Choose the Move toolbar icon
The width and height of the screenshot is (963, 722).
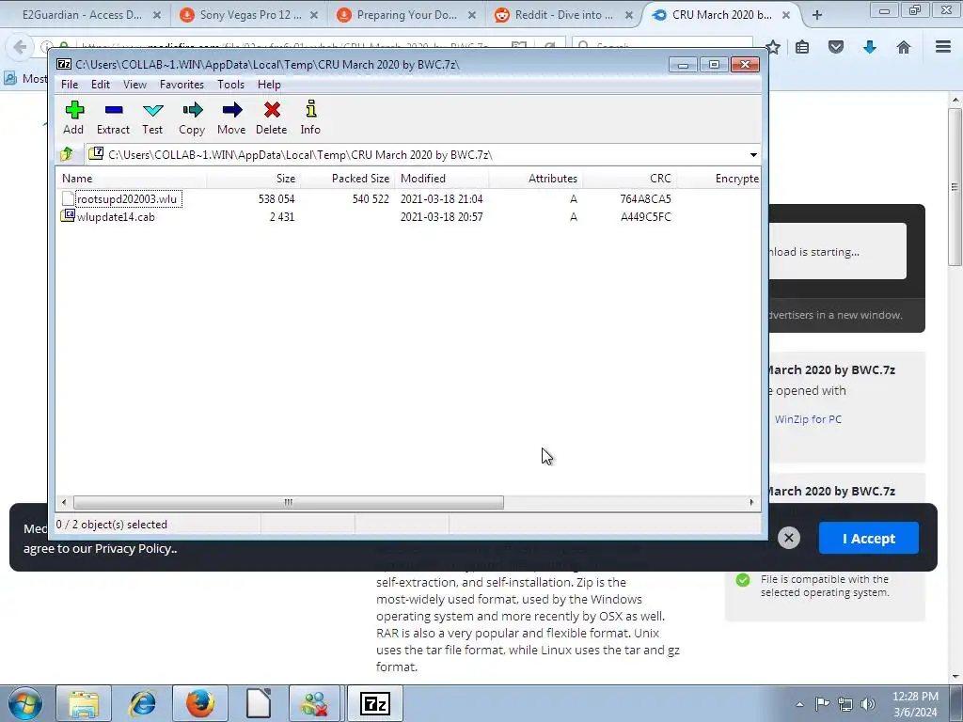click(231, 118)
